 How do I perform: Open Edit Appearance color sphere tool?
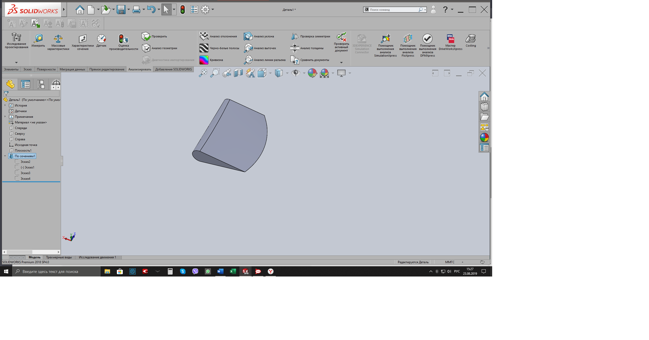coord(312,73)
